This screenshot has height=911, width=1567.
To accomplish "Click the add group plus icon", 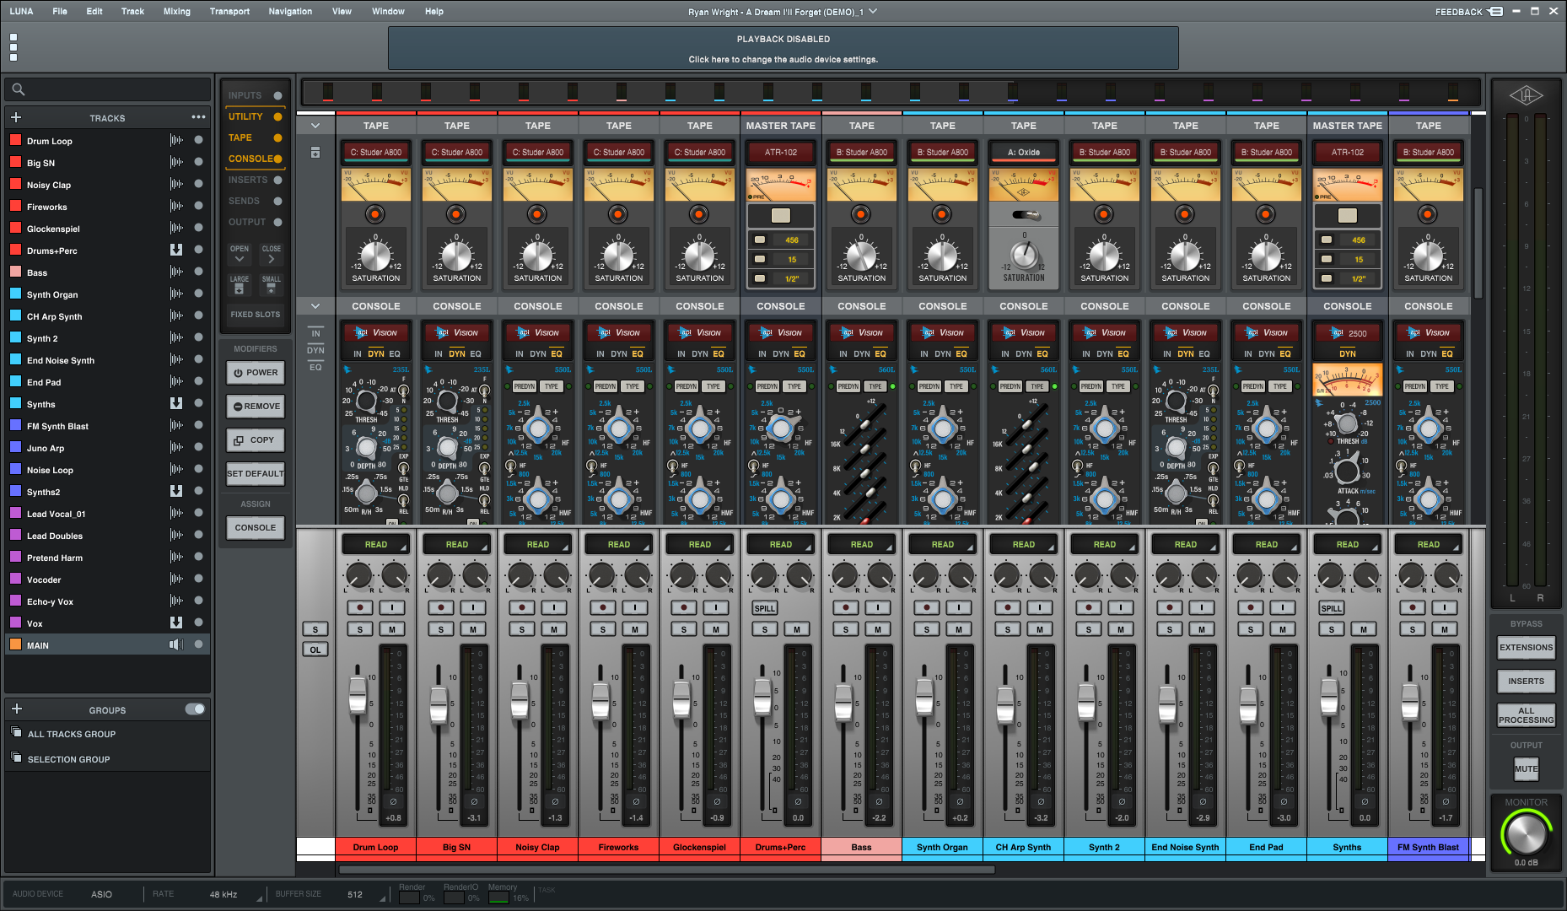I will [16, 709].
